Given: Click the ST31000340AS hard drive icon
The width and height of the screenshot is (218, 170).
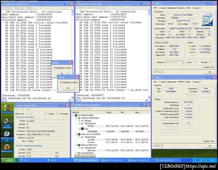Looking at the screenshot, I should [x=79, y=153].
